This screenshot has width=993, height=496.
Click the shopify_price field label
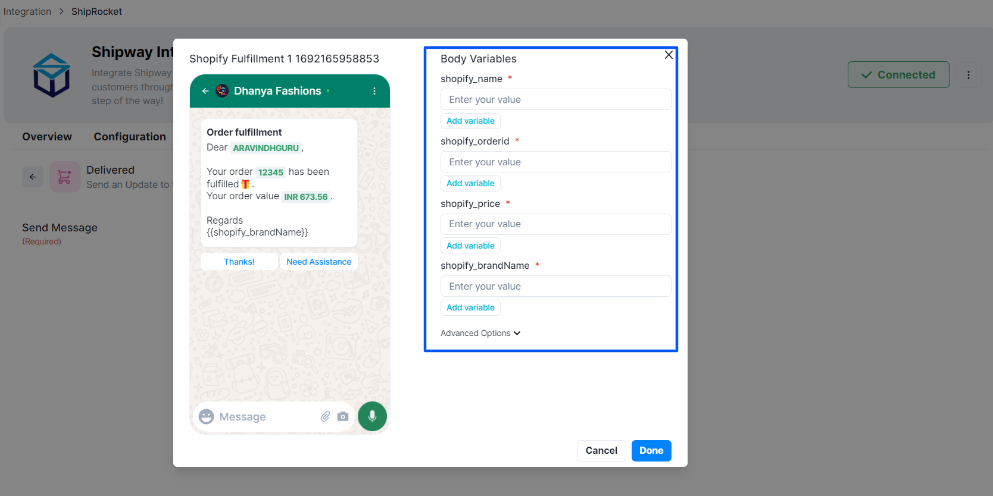point(470,203)
